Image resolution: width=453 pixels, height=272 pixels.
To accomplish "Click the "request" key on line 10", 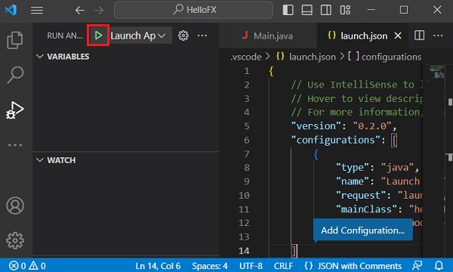I will (x=361, y=196).
